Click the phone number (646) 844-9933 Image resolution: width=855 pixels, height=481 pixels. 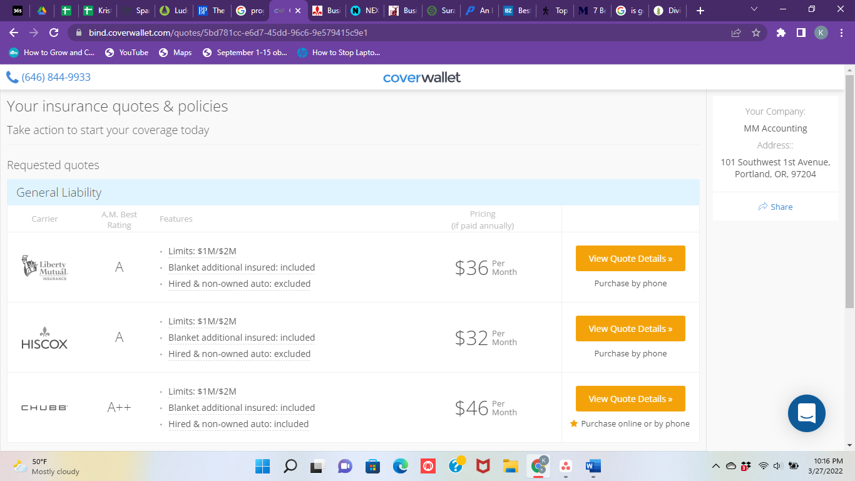point(49,77)
